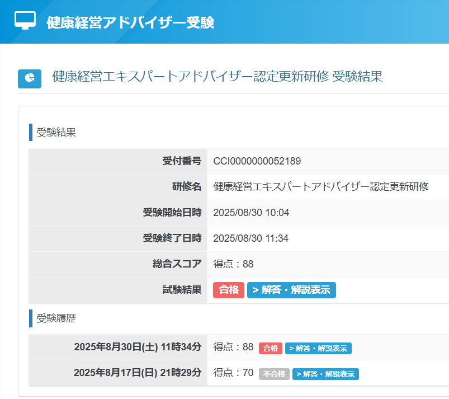Open 解答・解説表示 for the August 30 attempt
This screenshot has width=449, height=399.
tap(318, 348)
